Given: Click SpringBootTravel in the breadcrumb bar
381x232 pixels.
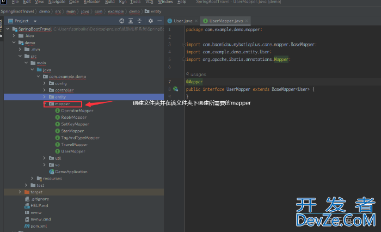Looking at the screenshot, I should tap(17, 11).
